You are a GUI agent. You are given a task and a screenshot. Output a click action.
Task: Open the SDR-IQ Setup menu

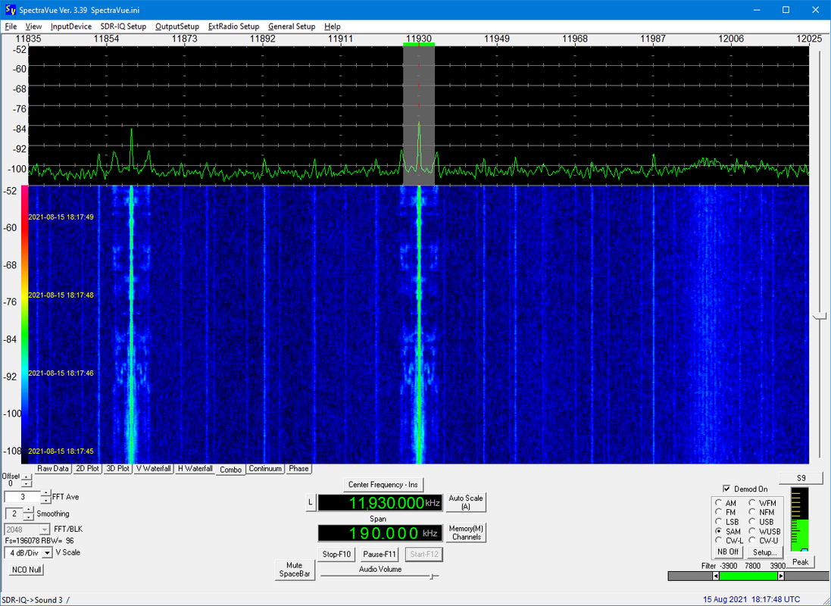(123, 27)
